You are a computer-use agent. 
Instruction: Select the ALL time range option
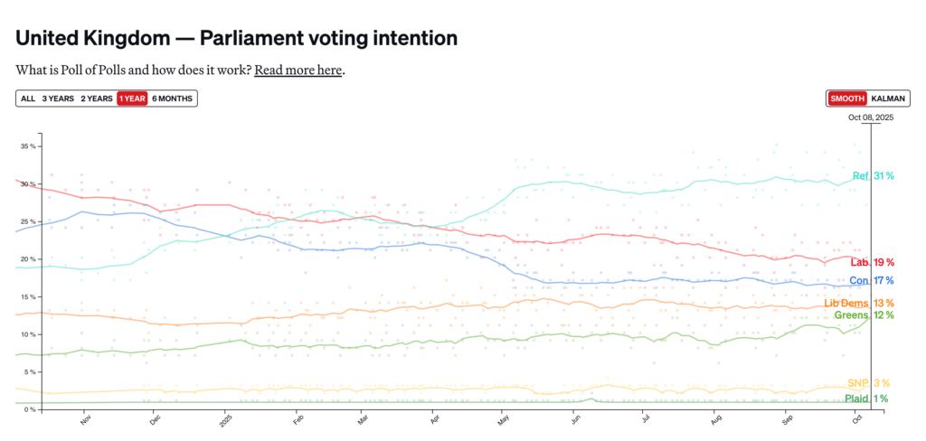[x=28, y=99]
